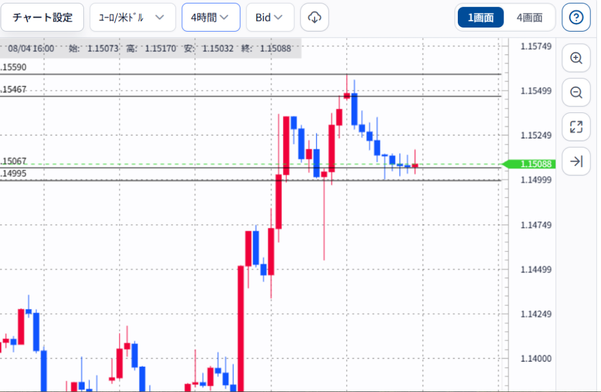Open the Bid price type dropdown
601x392 pixels.
pyautogui.click(x=270, y=17)
